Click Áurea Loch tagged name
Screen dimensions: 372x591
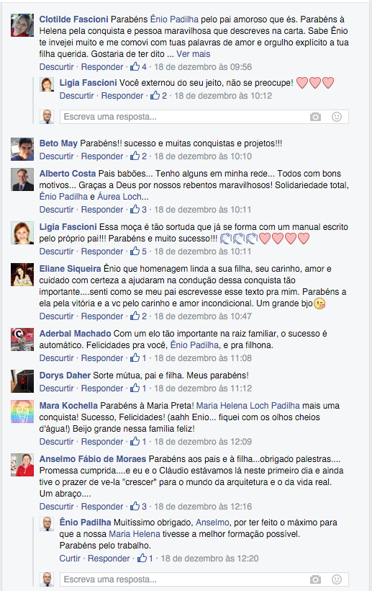point(119,196)
